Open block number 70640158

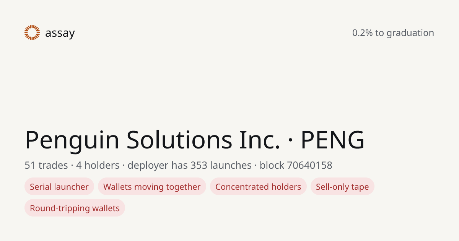pos(309,165)
